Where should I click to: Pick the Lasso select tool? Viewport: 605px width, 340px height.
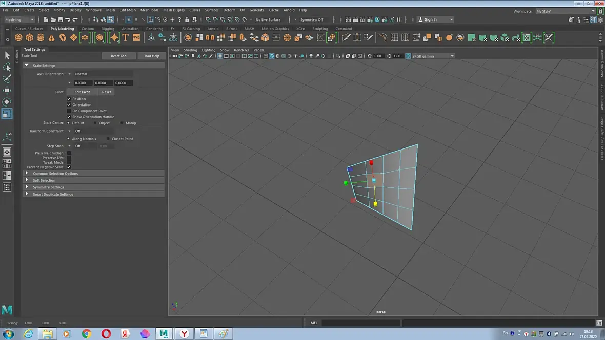[7, 67]
